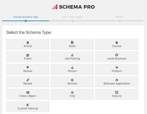Select the Article schema document icon
This screenshot has height=114, width=147.
28,42
